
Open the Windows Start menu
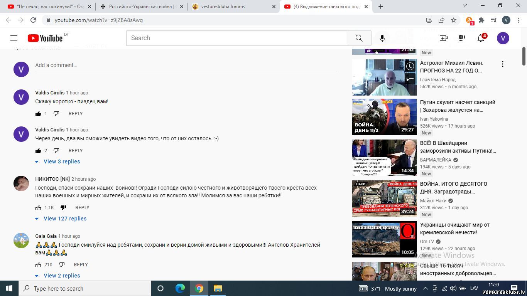(x=9, y=288)
